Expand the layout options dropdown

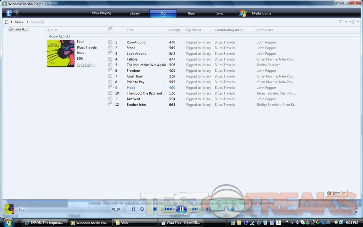(x=346, y=22)
